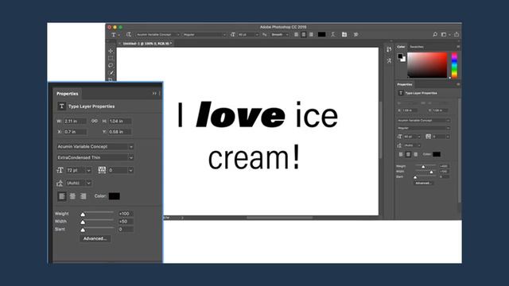Toggle the link width and height icon
Image resolution: width=509 pixels, height=286 pixels.
tap(95, 121)
